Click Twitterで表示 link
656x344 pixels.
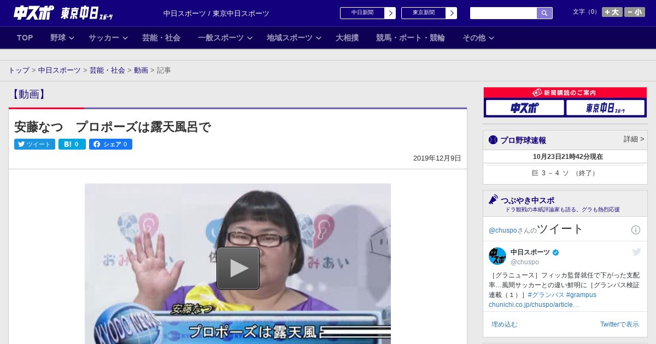click(x=619, y=324)
